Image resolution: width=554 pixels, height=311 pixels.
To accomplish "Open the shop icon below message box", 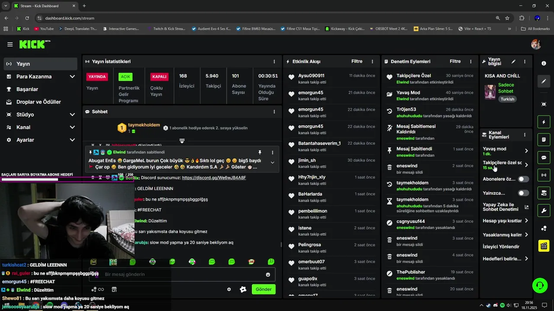I will point(114,289).
